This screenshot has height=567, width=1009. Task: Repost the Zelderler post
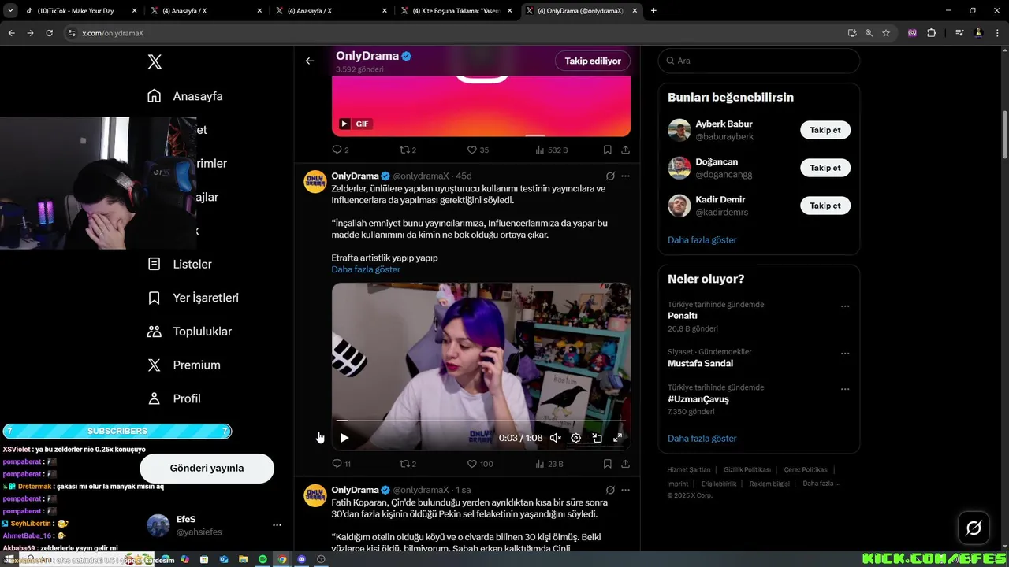[408, 464]
